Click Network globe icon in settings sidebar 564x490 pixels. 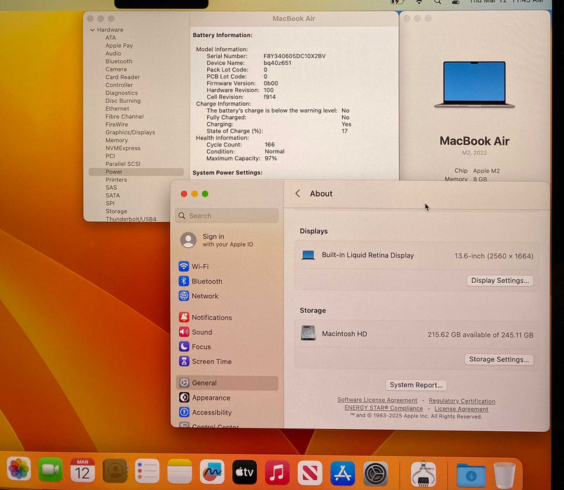pyautogui.click(x=184, y=295)
